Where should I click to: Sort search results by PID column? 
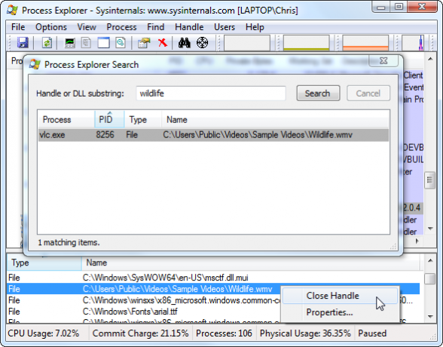tap(109, 120)
